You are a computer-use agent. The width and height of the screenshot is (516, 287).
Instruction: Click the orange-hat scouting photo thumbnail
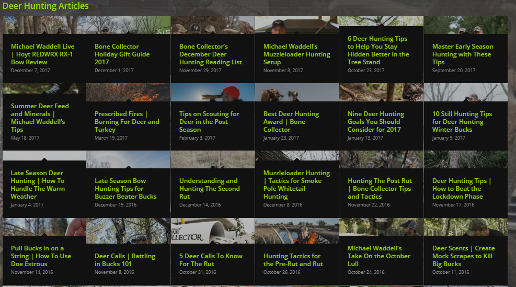[x=213, y=92]
